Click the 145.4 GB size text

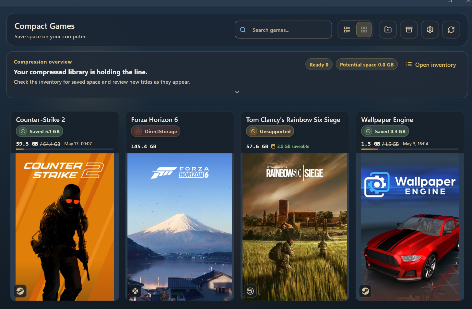pyautogui.click(x=144, y=147)
